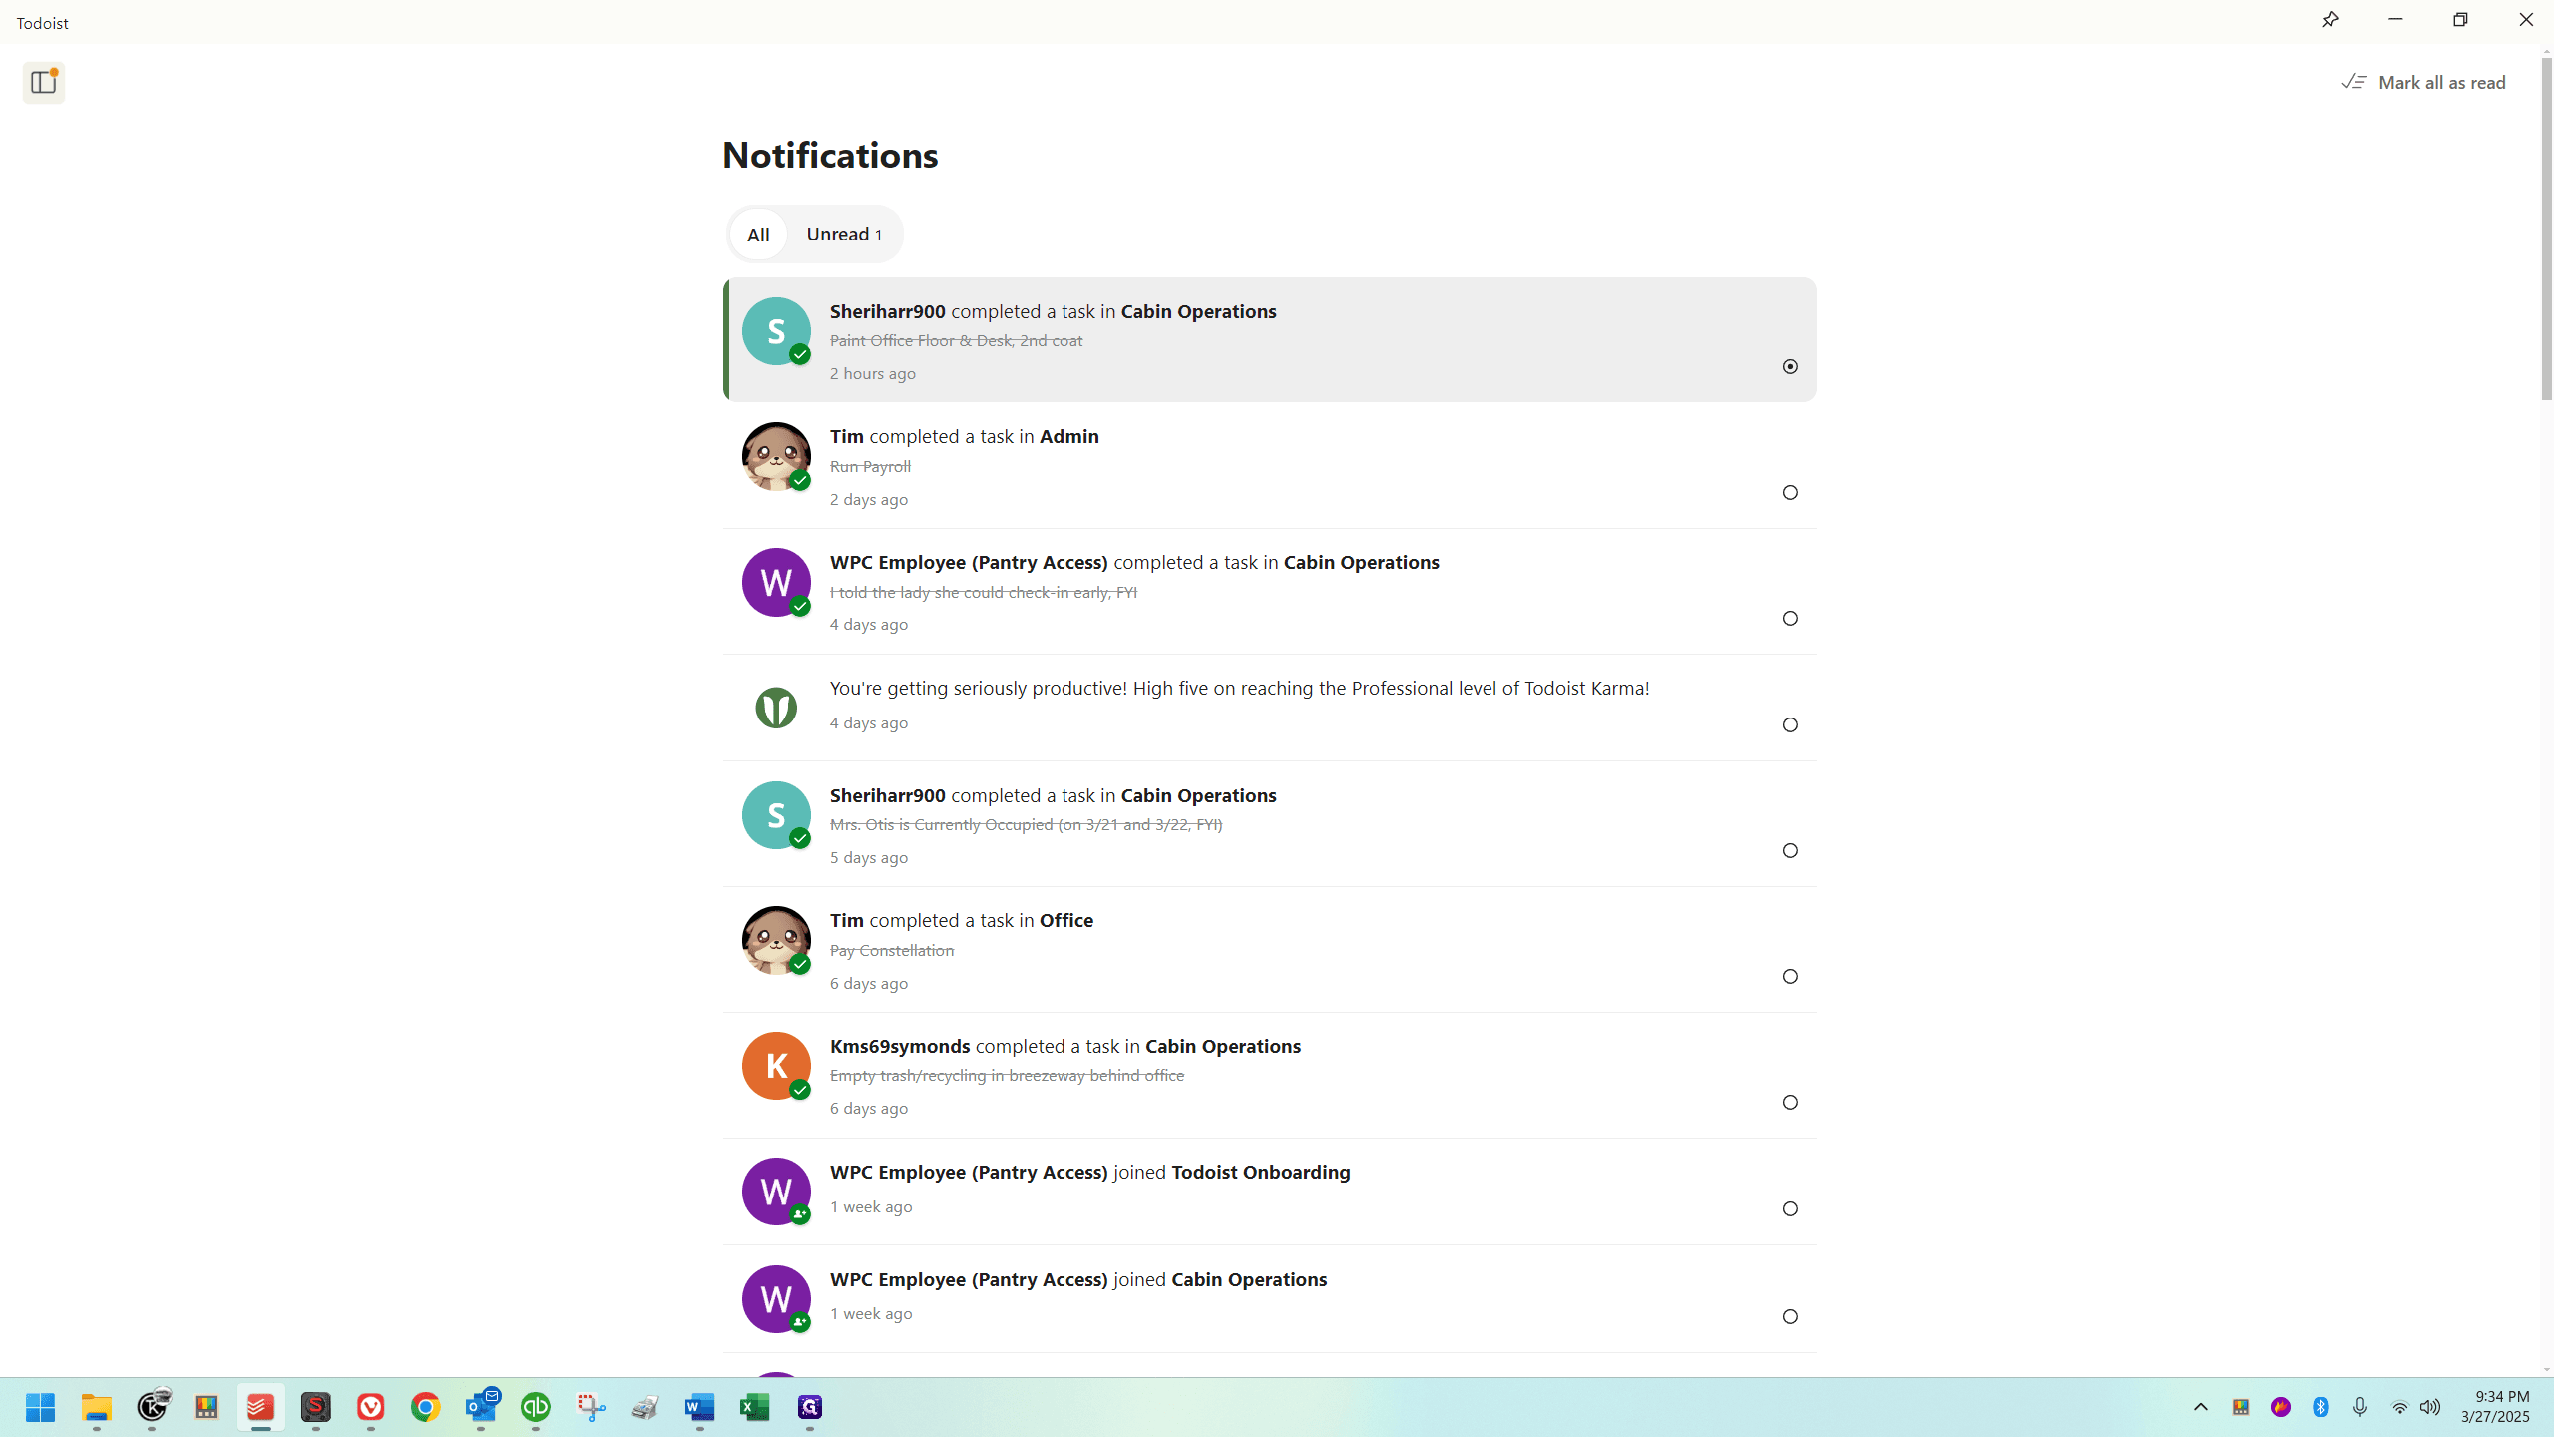The height and width of the screenshot is (1437, 2554).
Task: Click Sheriharr900 avatar on Paint Office notification
Action: tap(776, 331)
